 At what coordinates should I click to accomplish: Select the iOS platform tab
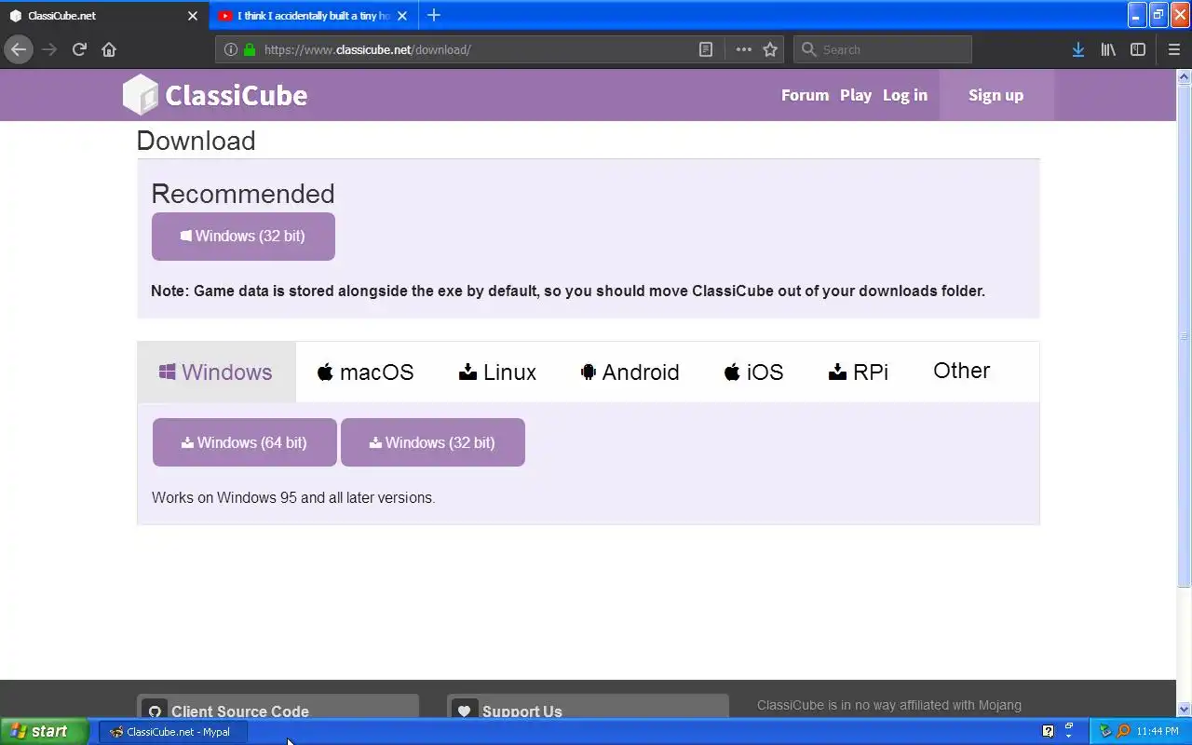click(753, 372)
